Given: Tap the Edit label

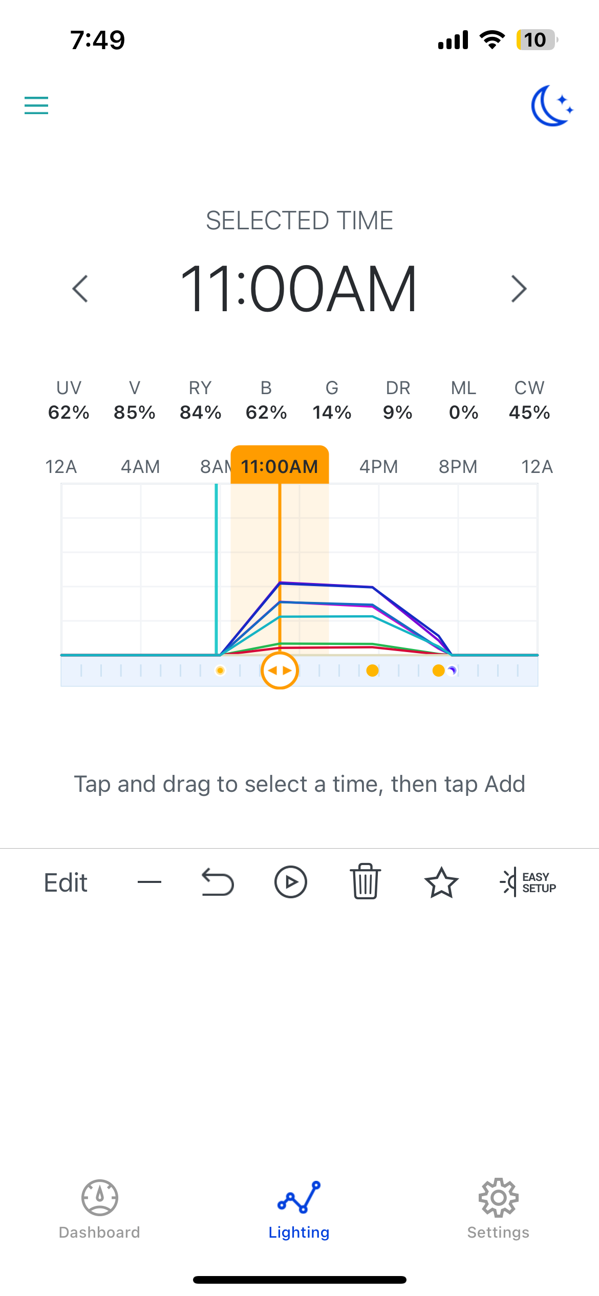Looking at the screenshot, I should 66,883.
